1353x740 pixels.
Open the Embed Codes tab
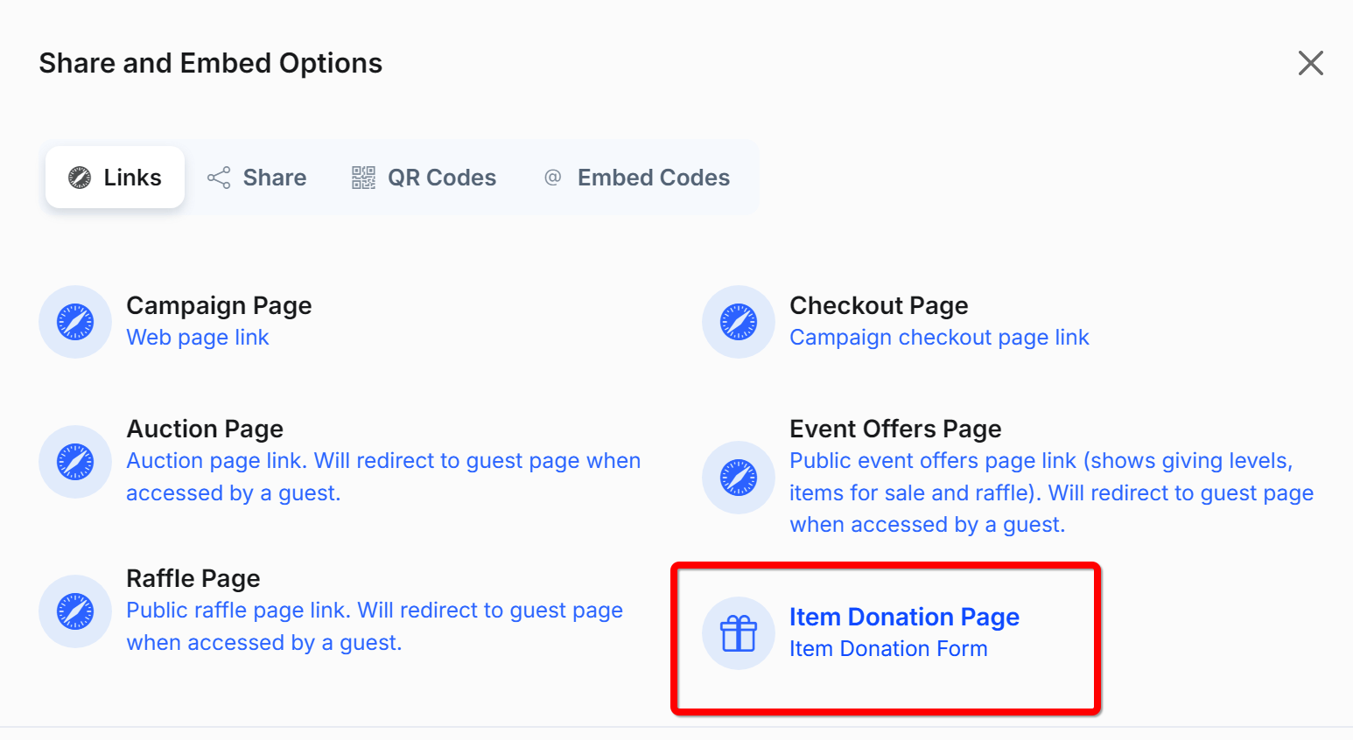pos(637,178)
